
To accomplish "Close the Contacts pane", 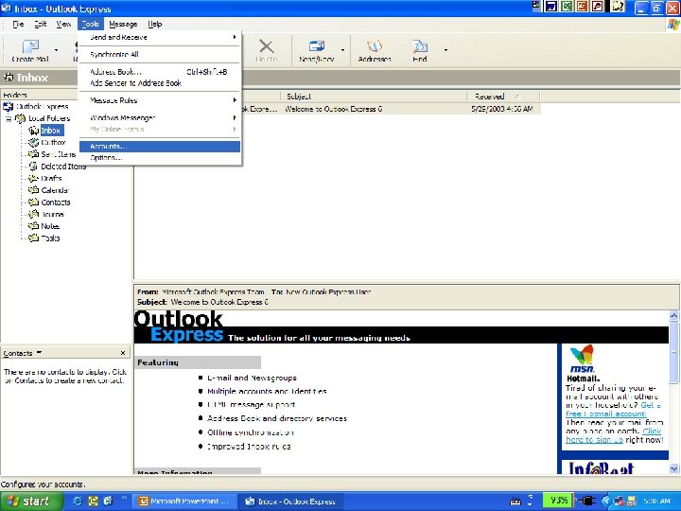I will [x=123, y=353].
